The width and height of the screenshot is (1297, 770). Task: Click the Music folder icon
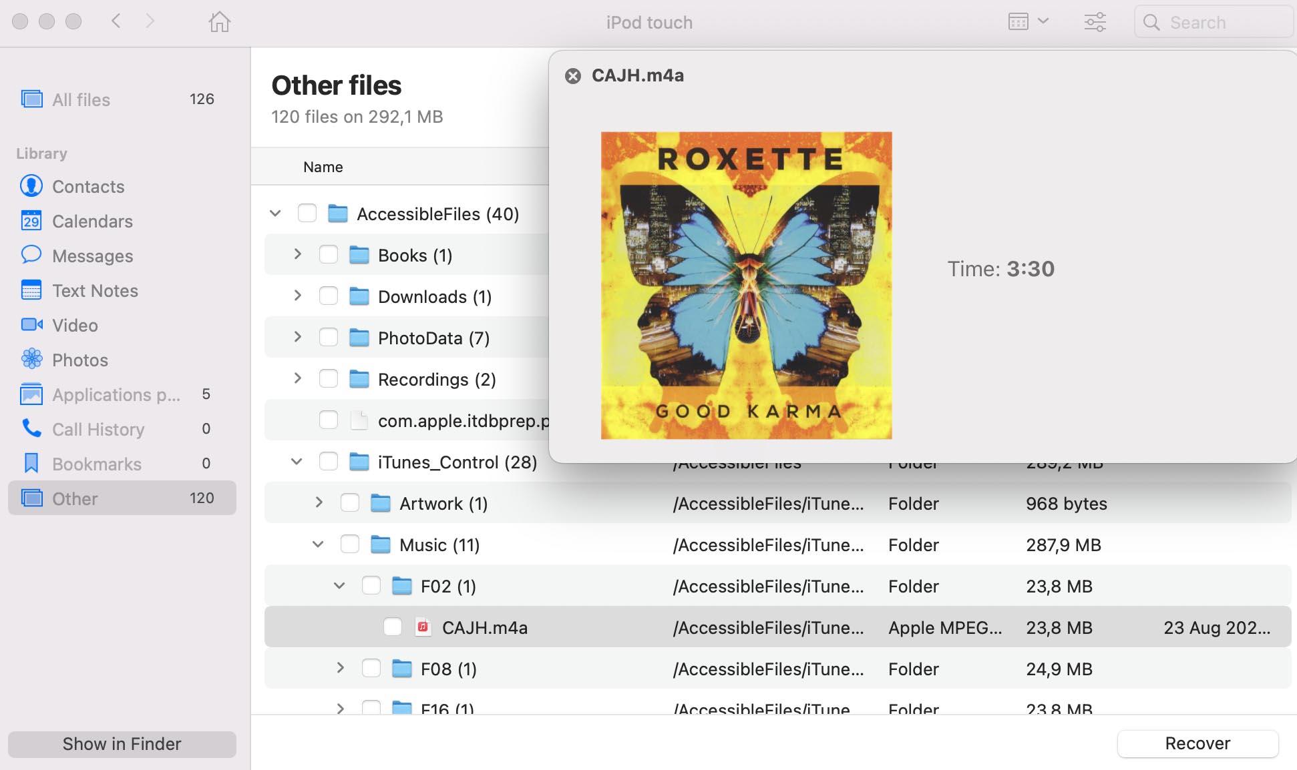click(x=381, y=544)
